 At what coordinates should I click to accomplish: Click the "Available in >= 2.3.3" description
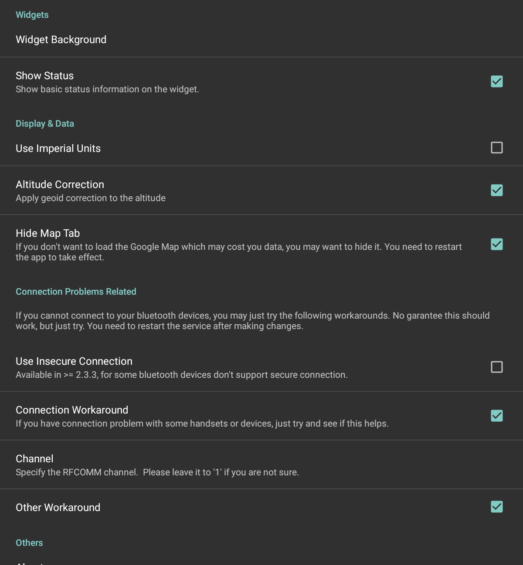point(182,375)
